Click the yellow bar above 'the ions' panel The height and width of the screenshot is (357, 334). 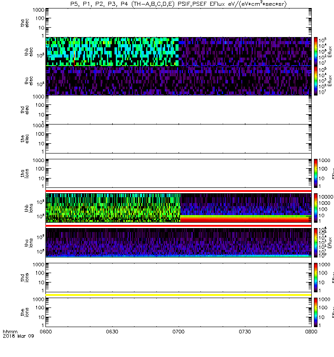[x=179, y=295]
